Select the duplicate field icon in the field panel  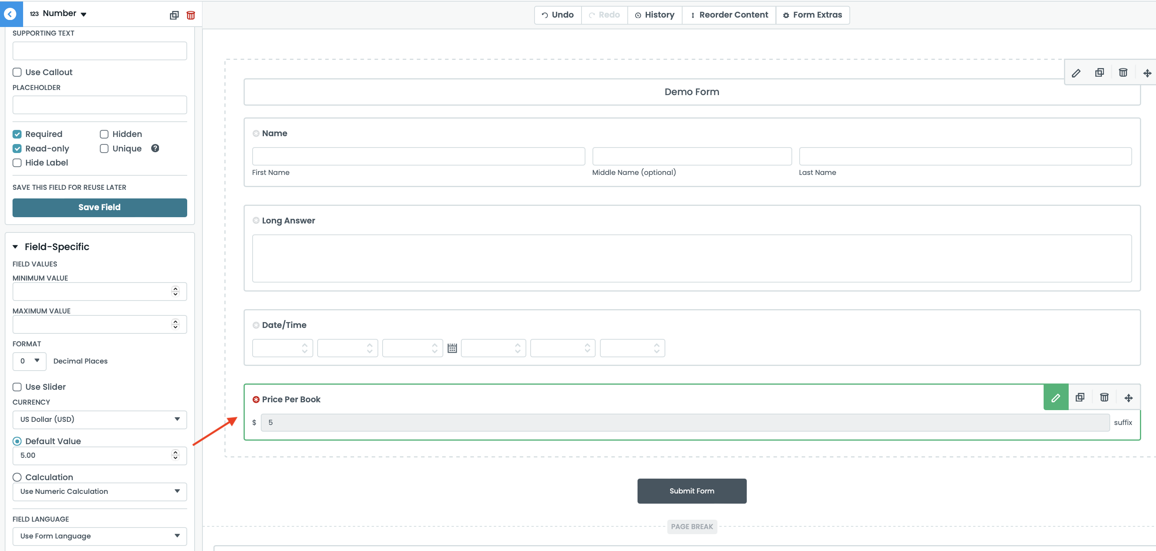[x=173, y=15]
